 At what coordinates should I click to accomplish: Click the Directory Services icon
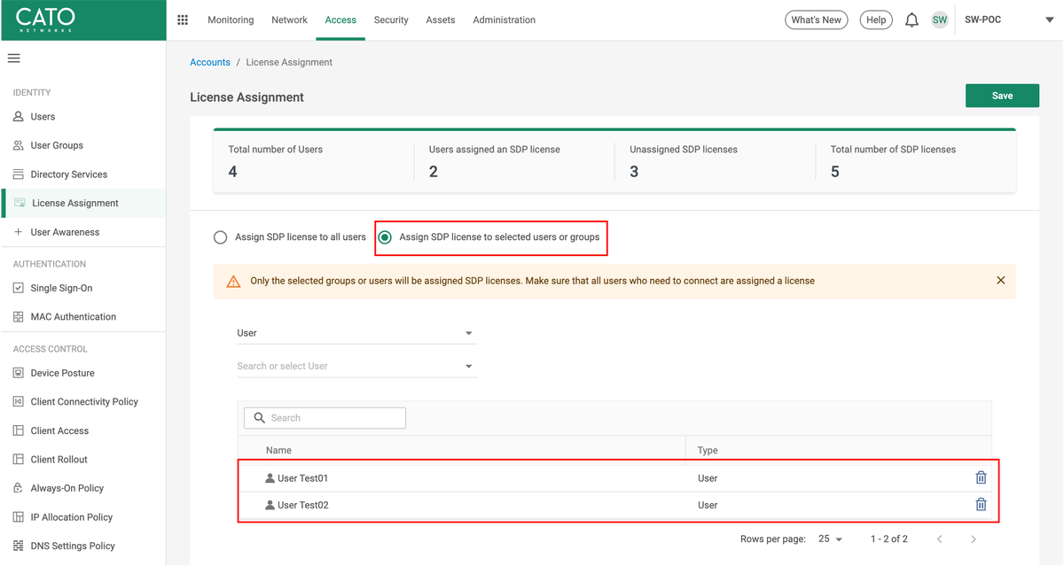[x=19, y=174]
